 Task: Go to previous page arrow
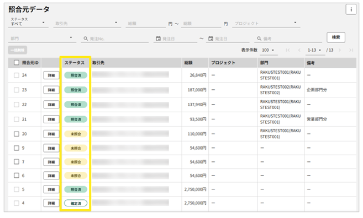[x=299, y=50]
